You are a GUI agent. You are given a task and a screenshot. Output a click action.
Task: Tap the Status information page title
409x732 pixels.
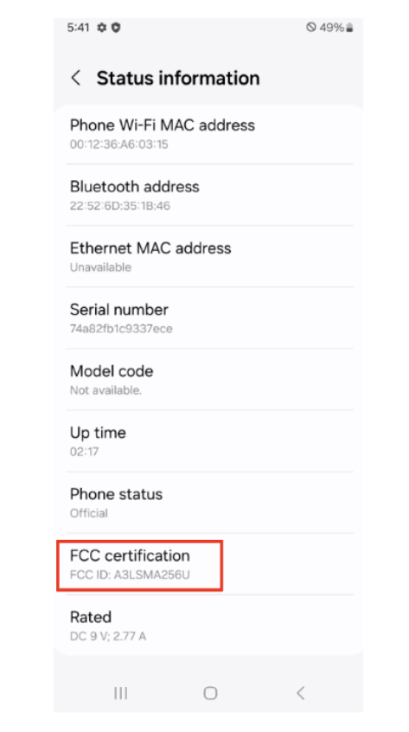[177, 78]
